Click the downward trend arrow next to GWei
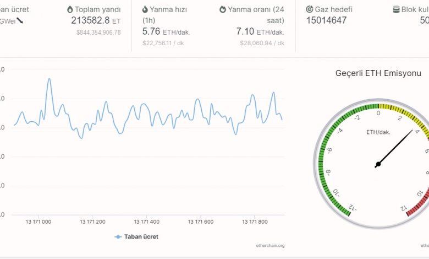 coord(19,20)
